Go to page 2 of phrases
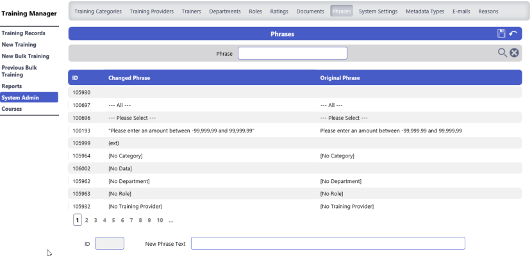Viewport: 532px width, 256px height. pos(87,220)
